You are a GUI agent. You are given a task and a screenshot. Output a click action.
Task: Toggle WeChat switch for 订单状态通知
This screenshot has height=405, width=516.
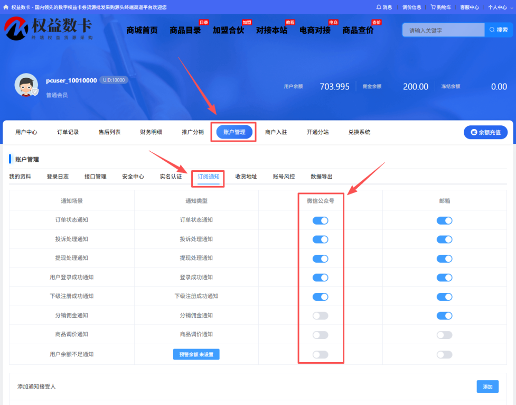click(320, 220)
